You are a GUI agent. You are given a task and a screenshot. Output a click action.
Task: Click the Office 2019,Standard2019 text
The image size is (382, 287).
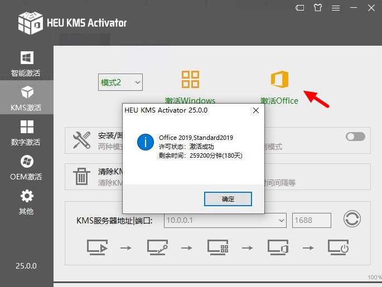(196, 138)
